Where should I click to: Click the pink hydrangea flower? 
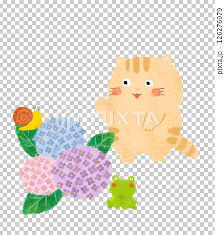pos(38,175)
